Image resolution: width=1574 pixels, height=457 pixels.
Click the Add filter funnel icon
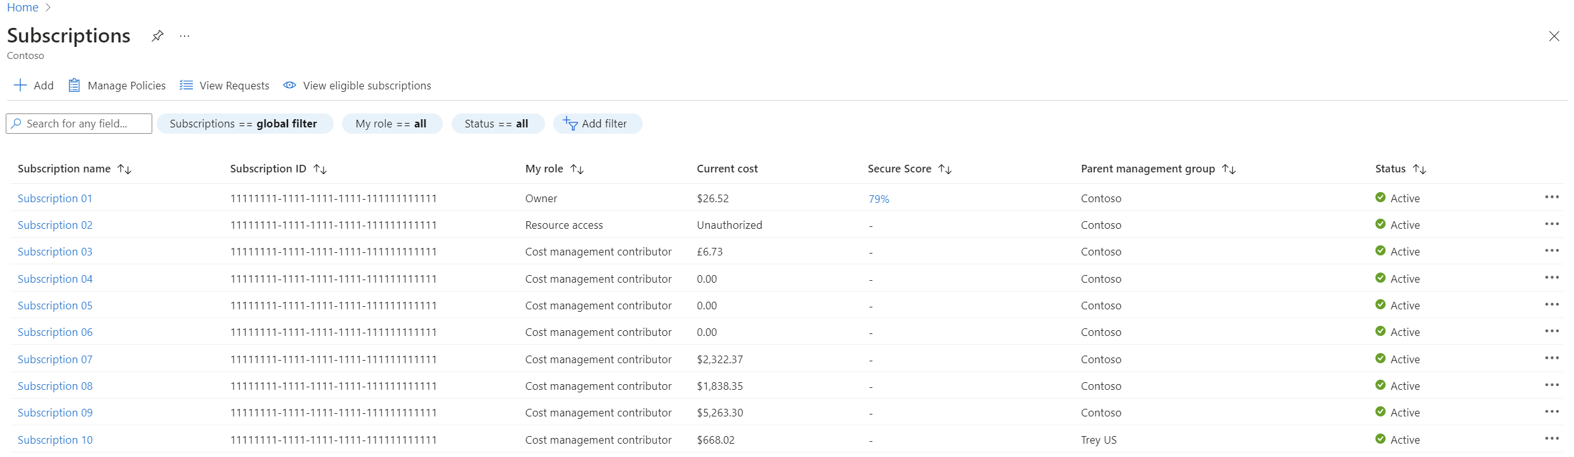tap(570, 124)
